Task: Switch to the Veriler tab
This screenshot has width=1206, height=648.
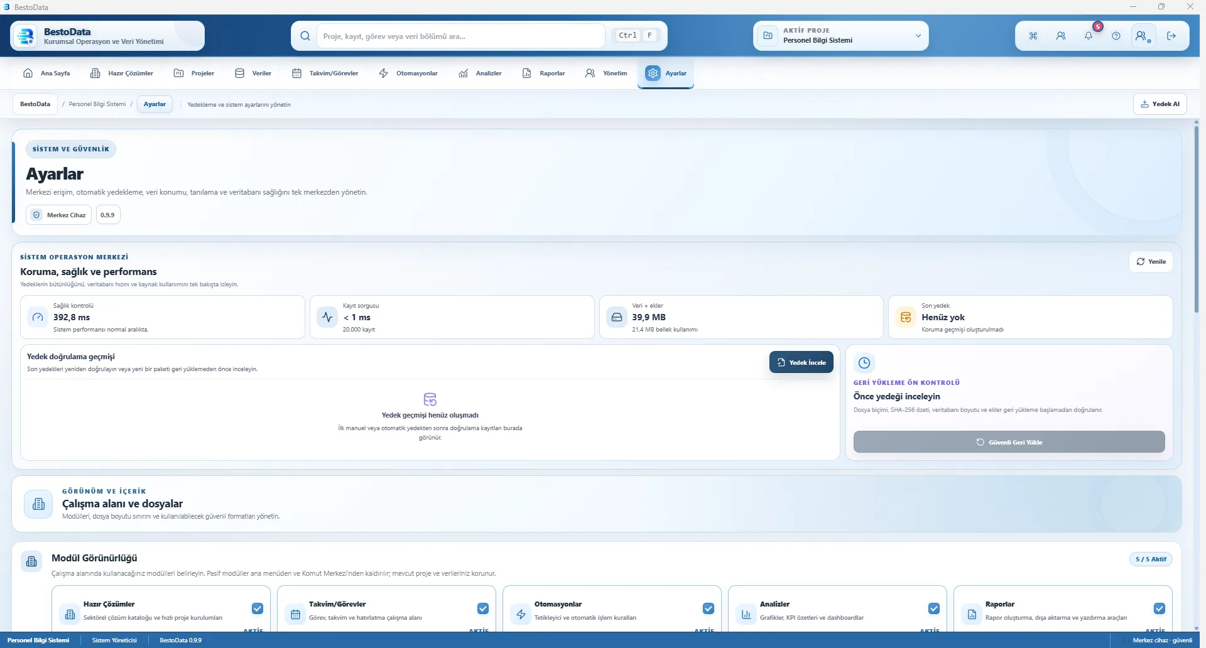Action: (x=253, y=73)
